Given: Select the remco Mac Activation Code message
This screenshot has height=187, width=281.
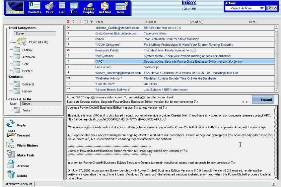Looking at the screenshot, I should click(x=170, y=39).
